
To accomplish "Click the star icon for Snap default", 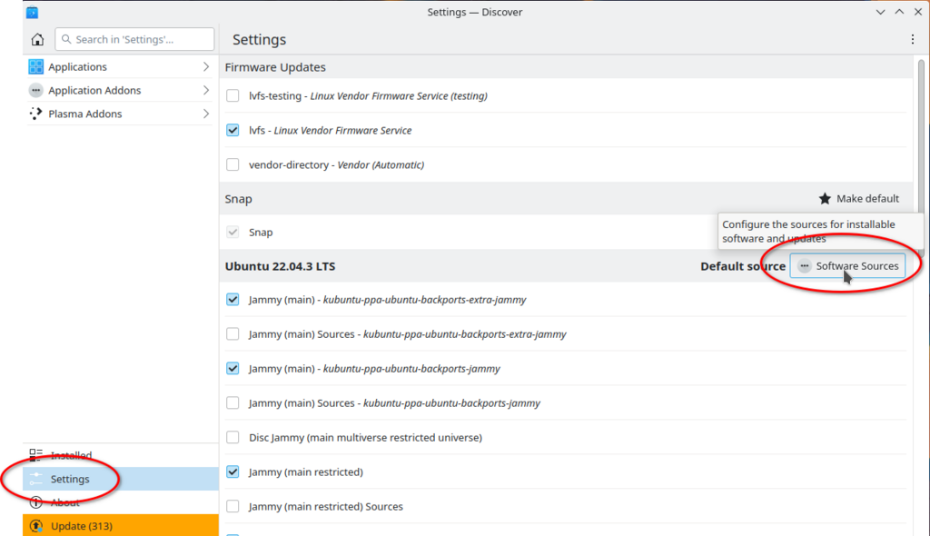I will pyautogui.click(x=825, y=198).
